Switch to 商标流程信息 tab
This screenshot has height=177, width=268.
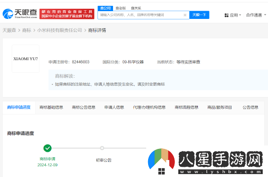pos(186,107)
